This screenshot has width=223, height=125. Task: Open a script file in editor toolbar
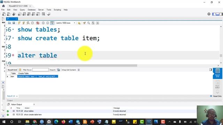(x=9, y=23)
